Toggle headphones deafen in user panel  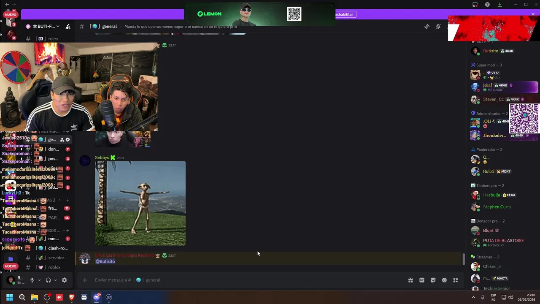point(48,280)
